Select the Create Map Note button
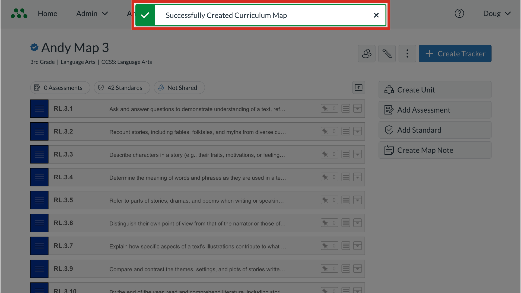521x293 pixels. point(435,150)
